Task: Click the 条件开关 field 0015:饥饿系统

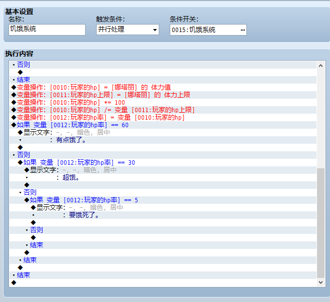Action: click(208, 30)
